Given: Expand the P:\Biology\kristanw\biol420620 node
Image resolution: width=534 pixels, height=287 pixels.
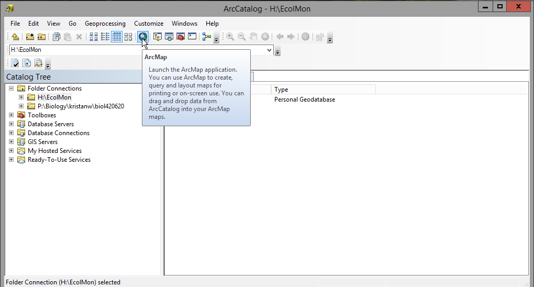Looking at the screenshot, I should pos(21,106).
